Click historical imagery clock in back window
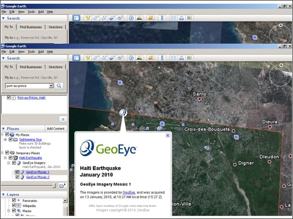Screen dimensions: 293x219 (x=131, y=18)
